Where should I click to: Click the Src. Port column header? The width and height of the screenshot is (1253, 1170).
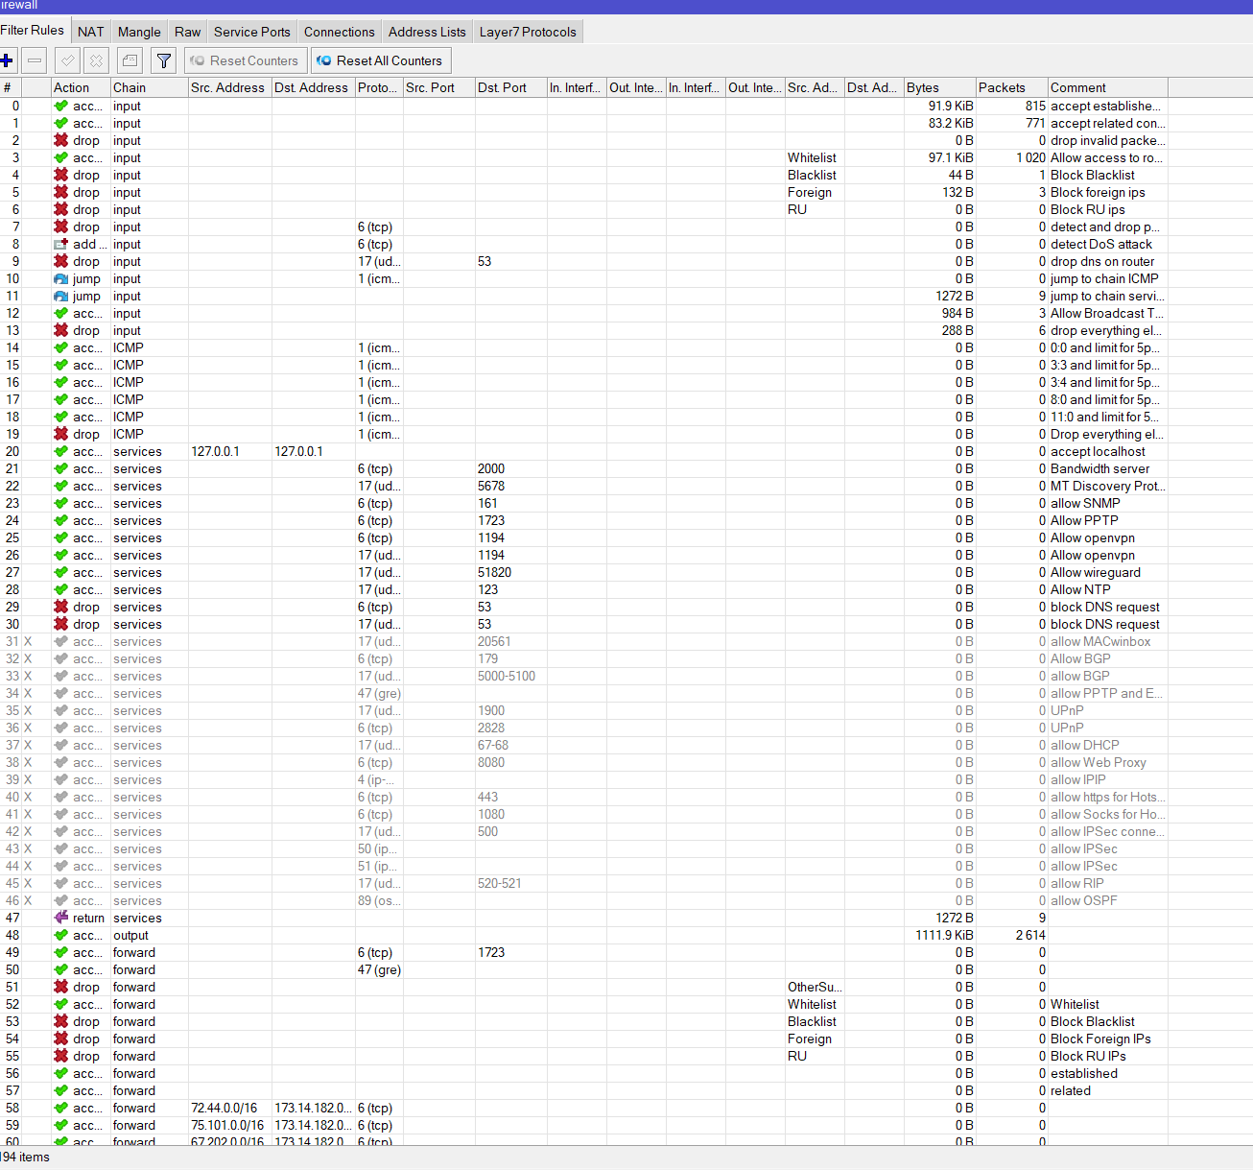pos(438,87)
